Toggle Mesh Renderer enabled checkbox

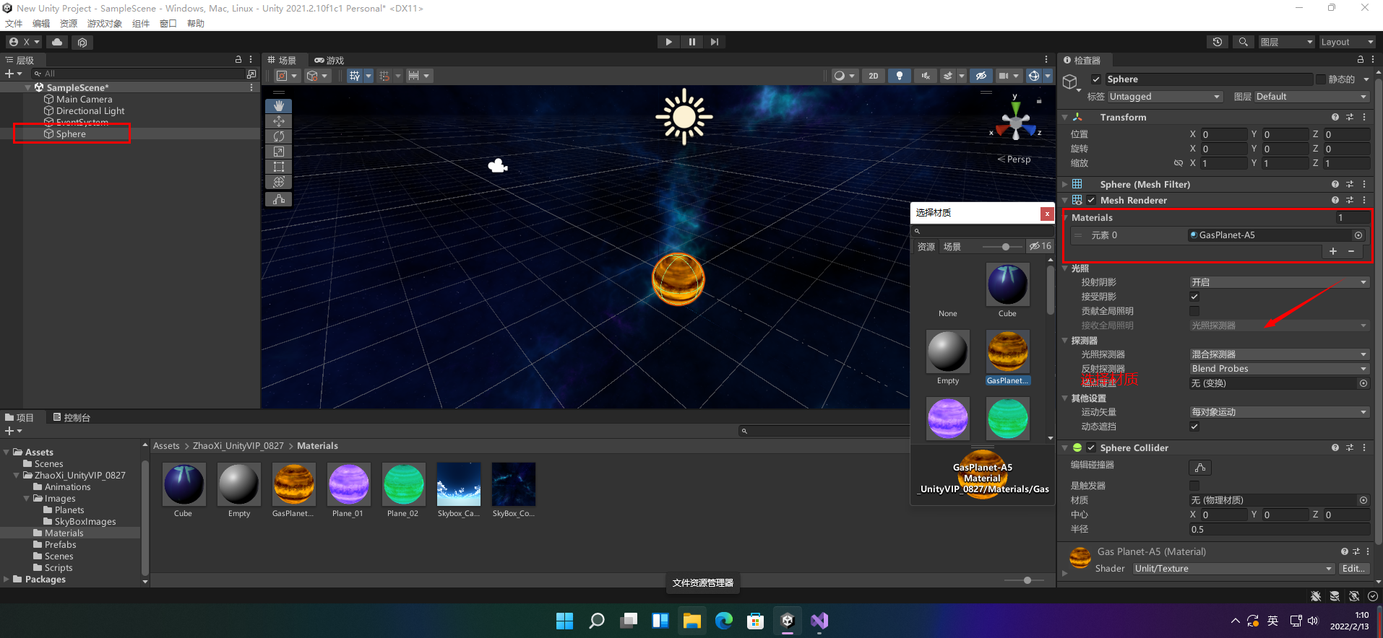(x=1091, y=200)
